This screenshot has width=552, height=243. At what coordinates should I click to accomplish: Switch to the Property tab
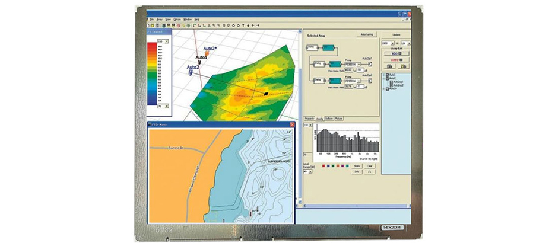coord(309,119)
